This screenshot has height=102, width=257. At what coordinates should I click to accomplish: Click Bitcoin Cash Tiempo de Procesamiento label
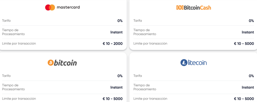(145, 32)
